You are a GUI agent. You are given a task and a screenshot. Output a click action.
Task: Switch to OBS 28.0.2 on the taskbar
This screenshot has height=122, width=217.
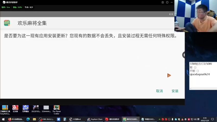(46, 119)
